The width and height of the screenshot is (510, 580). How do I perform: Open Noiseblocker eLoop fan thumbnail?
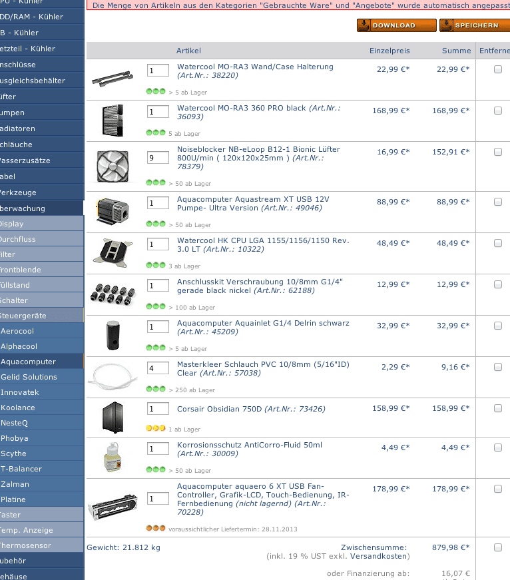113,166
